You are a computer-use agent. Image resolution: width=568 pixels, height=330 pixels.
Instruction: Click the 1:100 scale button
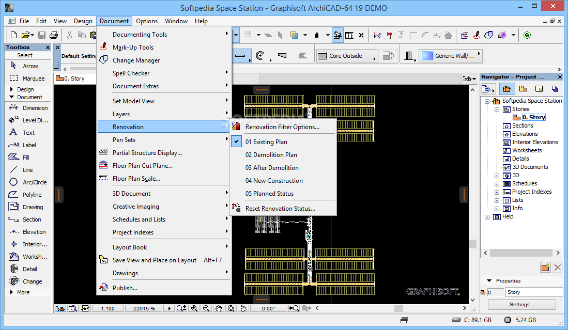[108, 309]
